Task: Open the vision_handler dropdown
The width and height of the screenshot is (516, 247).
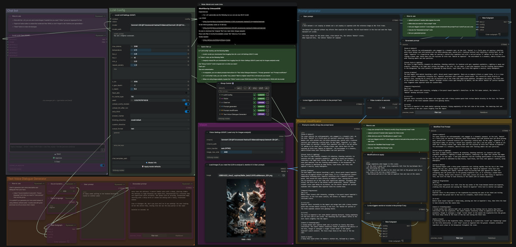Action: point(252,148)
